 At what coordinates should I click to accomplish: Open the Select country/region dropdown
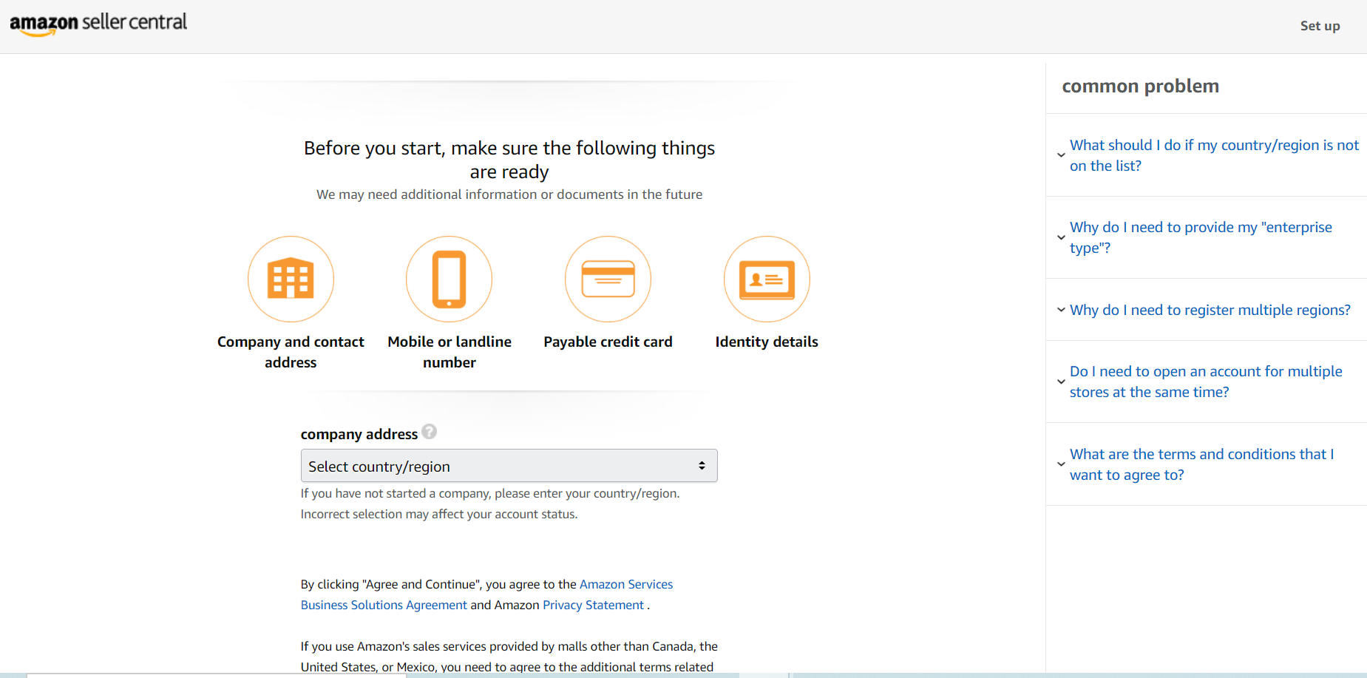pyautogui.click(x=509, y=466)
